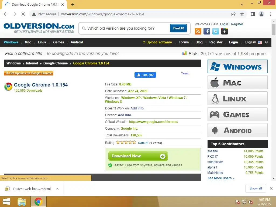Click the Google Inc. company link
Image resolution: width=276 pixels, height=207 pixels.
click(x=129, y=129)
